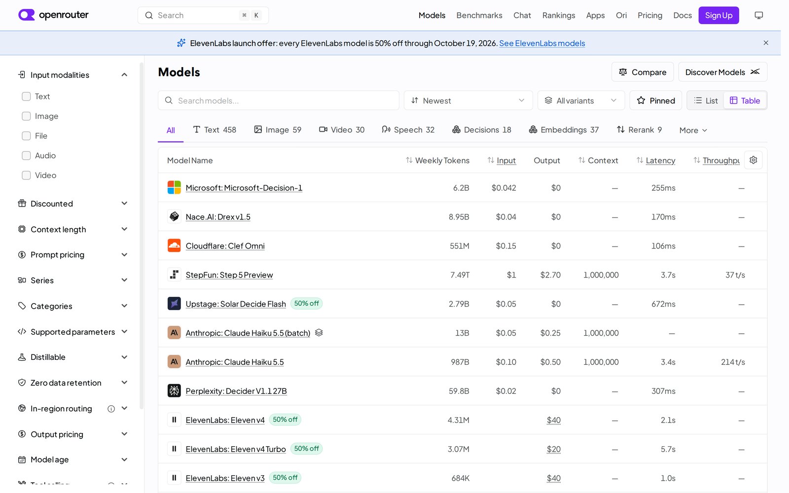
Task: Click the OpenRouter logo icon
Action: (27, 15)
